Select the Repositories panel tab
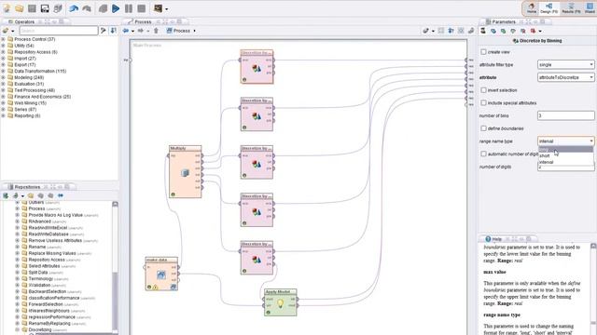 (27, 187)
